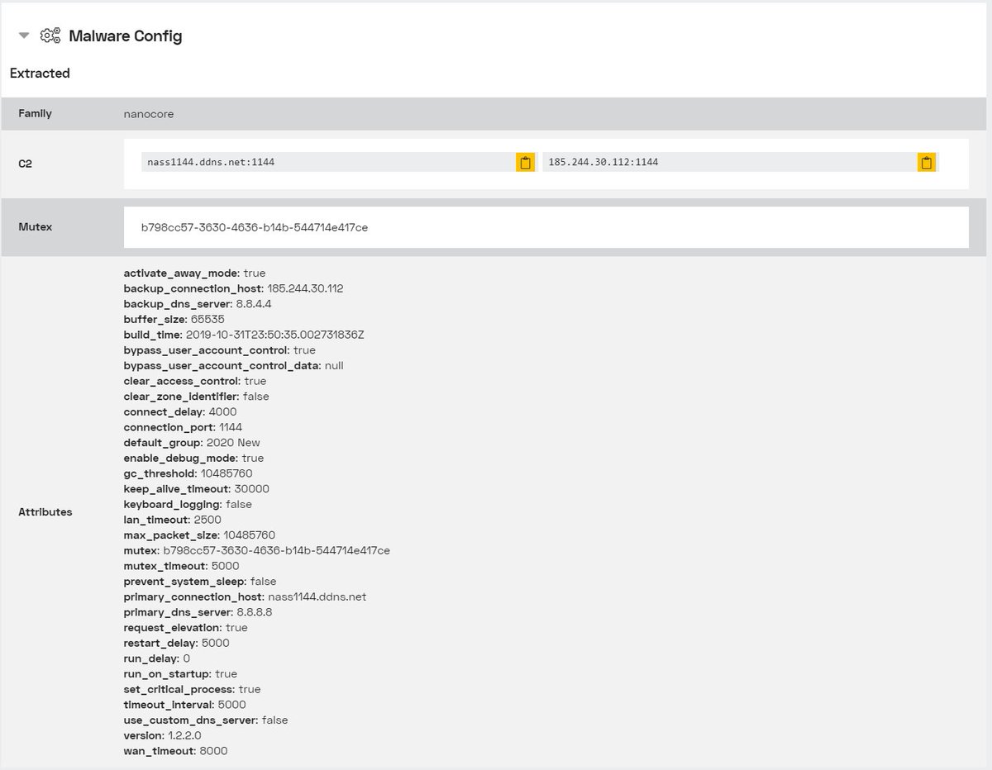Select the version 1.2.2.0 line
Screen dimensions: 992x770
tap(163, 735)
